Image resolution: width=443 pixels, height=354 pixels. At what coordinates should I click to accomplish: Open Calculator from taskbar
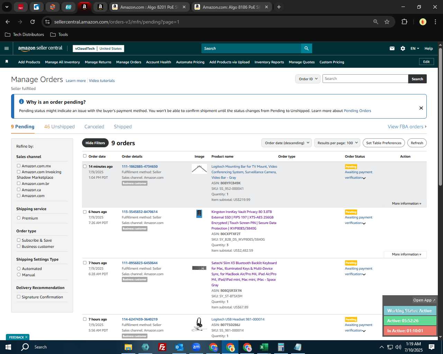click(281, 347)
